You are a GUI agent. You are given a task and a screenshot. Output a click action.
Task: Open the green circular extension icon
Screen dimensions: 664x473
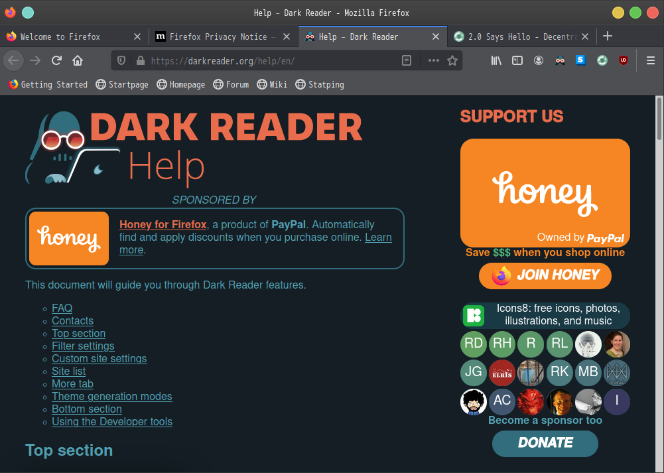[x=602, y=60]
